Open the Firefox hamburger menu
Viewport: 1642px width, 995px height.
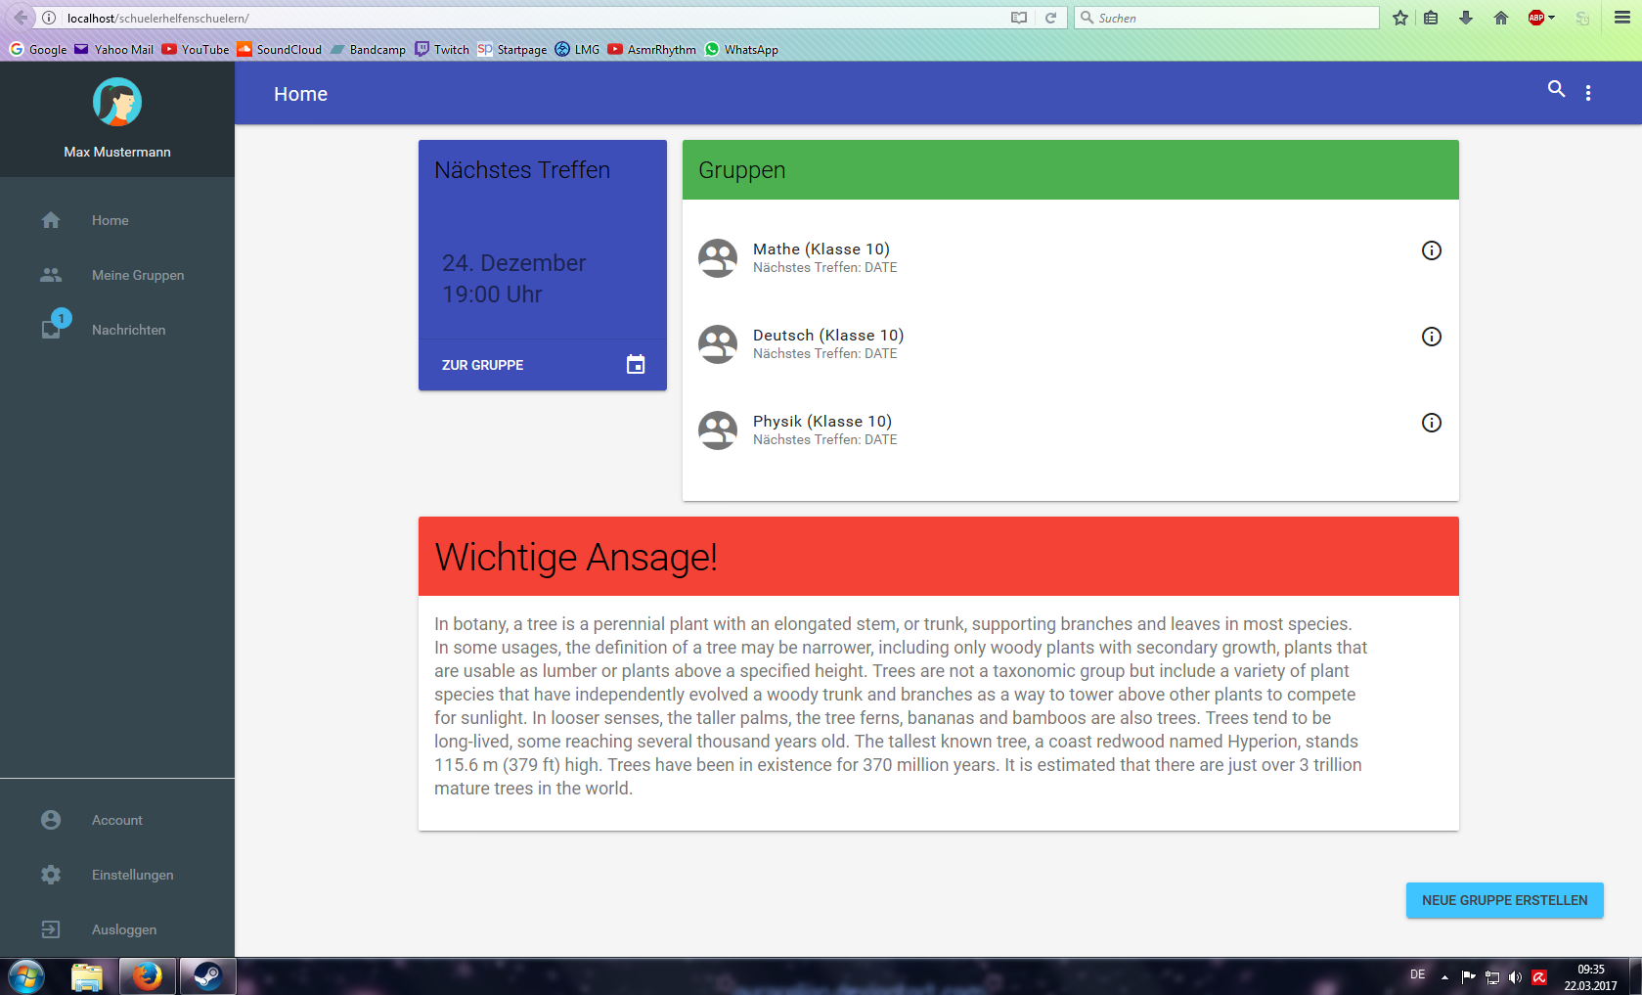[x=1622, y=18]
